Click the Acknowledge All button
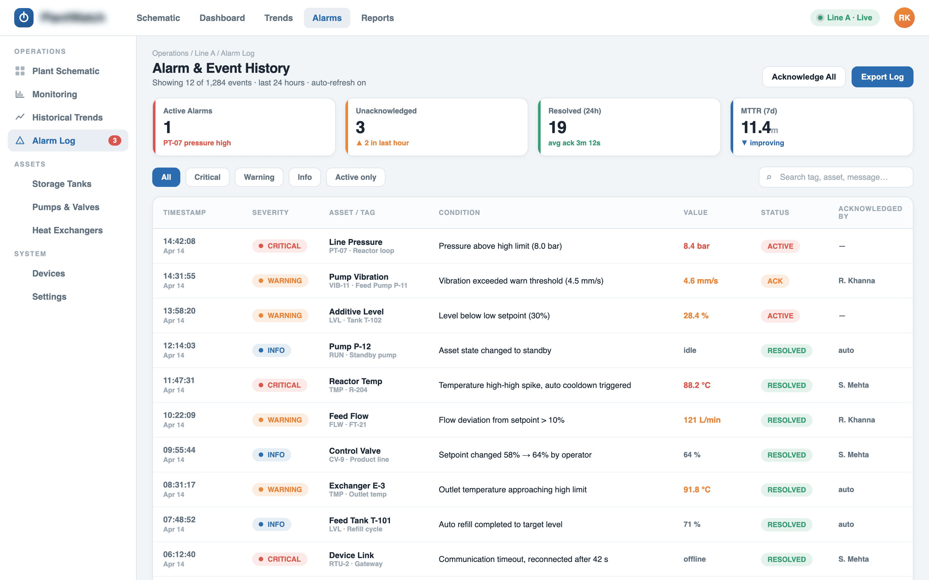929x580 pixels. pyautogui.click(x=804, y=77)
